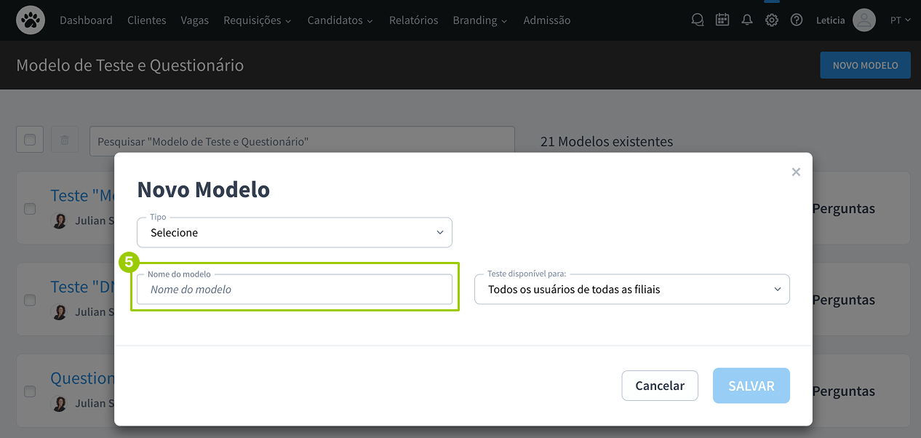The height and width of the screenshot is (438, 921).
Task: Expand the Teste disponível para dropdown
Action: click(x=631, y=290)
